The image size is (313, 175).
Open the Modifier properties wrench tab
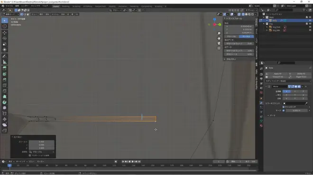261,103
